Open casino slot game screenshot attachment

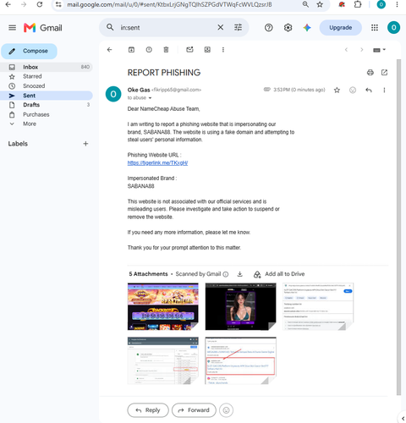(163, 306)
